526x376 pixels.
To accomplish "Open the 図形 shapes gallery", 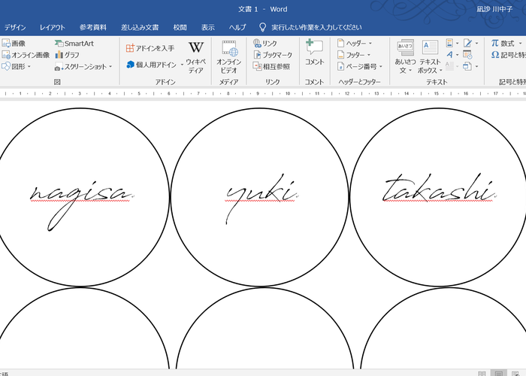I will tap(16, 66).
